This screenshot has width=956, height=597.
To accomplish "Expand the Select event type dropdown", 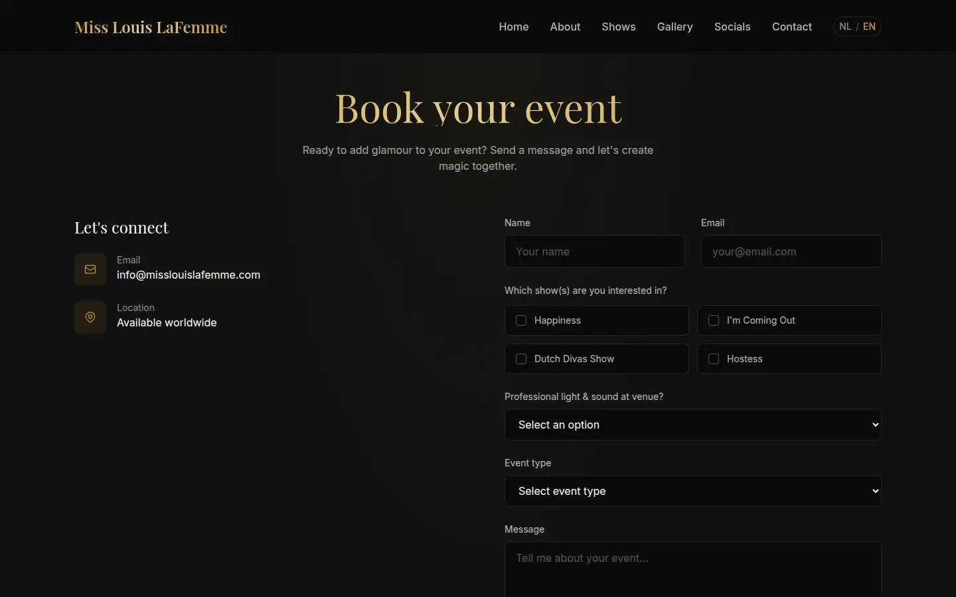I will coord(692,491).
